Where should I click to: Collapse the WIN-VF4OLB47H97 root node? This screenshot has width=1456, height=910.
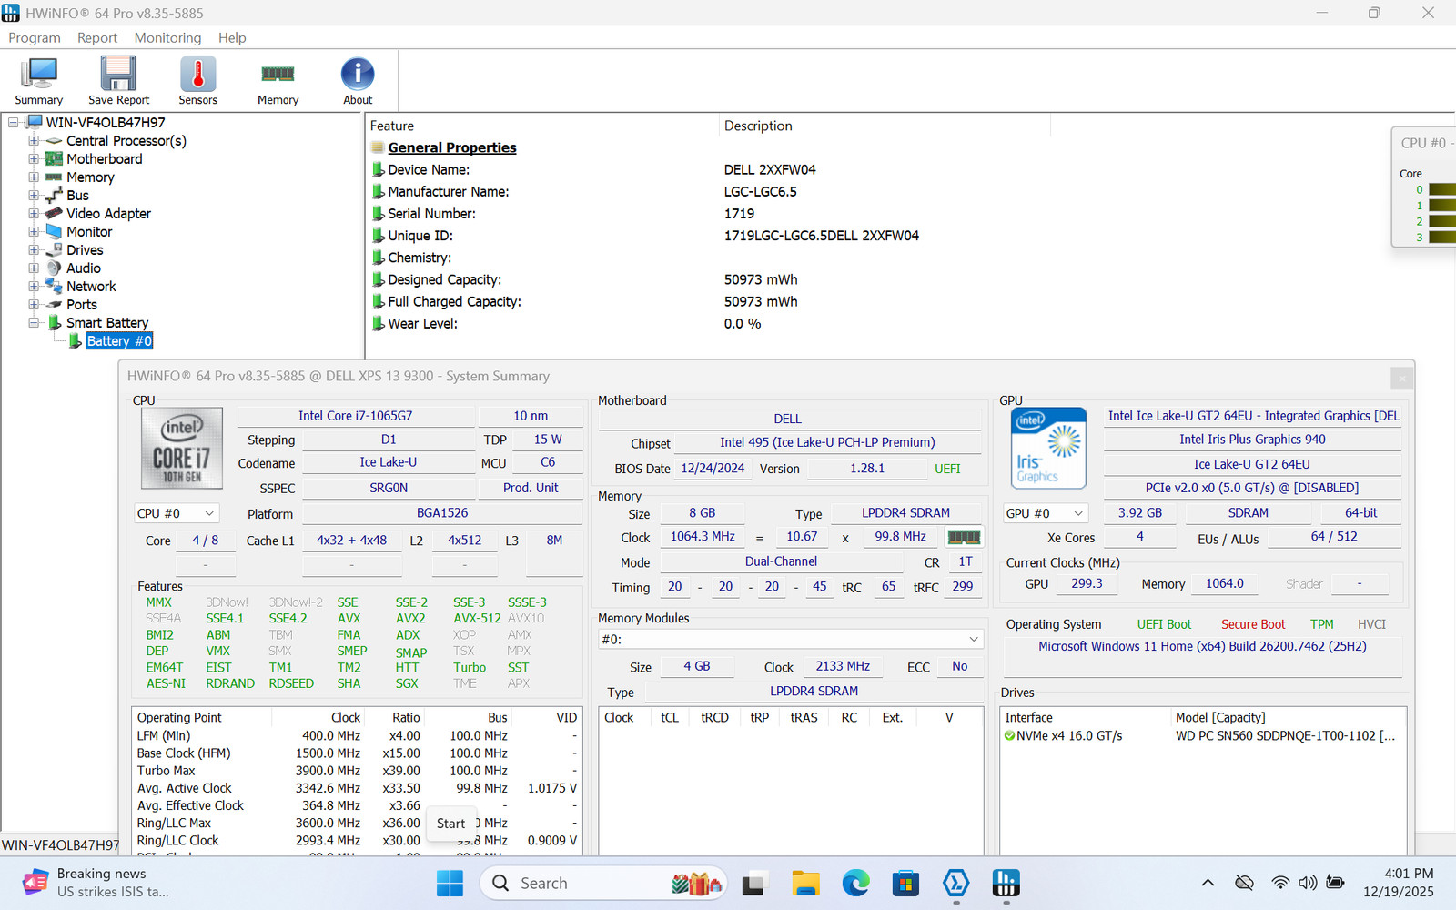coord(14,122)
